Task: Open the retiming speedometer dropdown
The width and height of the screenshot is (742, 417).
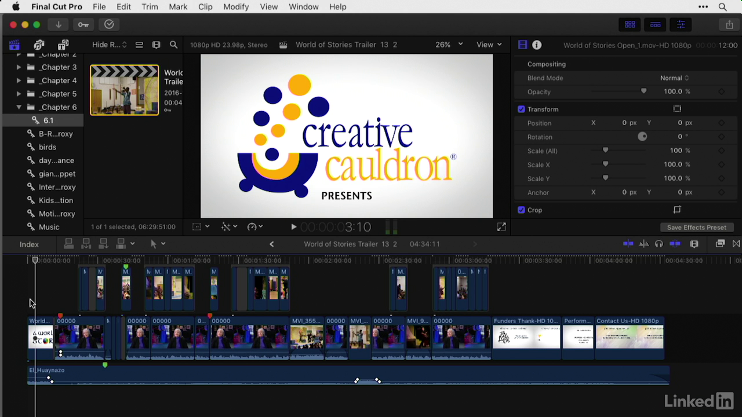Action: [255, 227]
